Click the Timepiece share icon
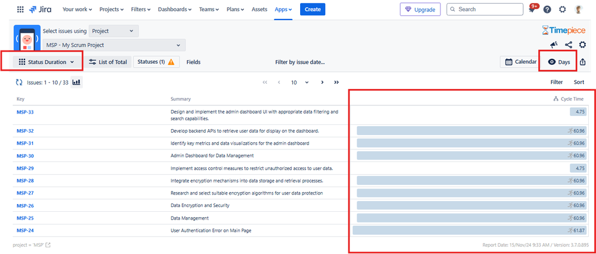This screenshot has height=254, width=596. click(x=568, y=45)
